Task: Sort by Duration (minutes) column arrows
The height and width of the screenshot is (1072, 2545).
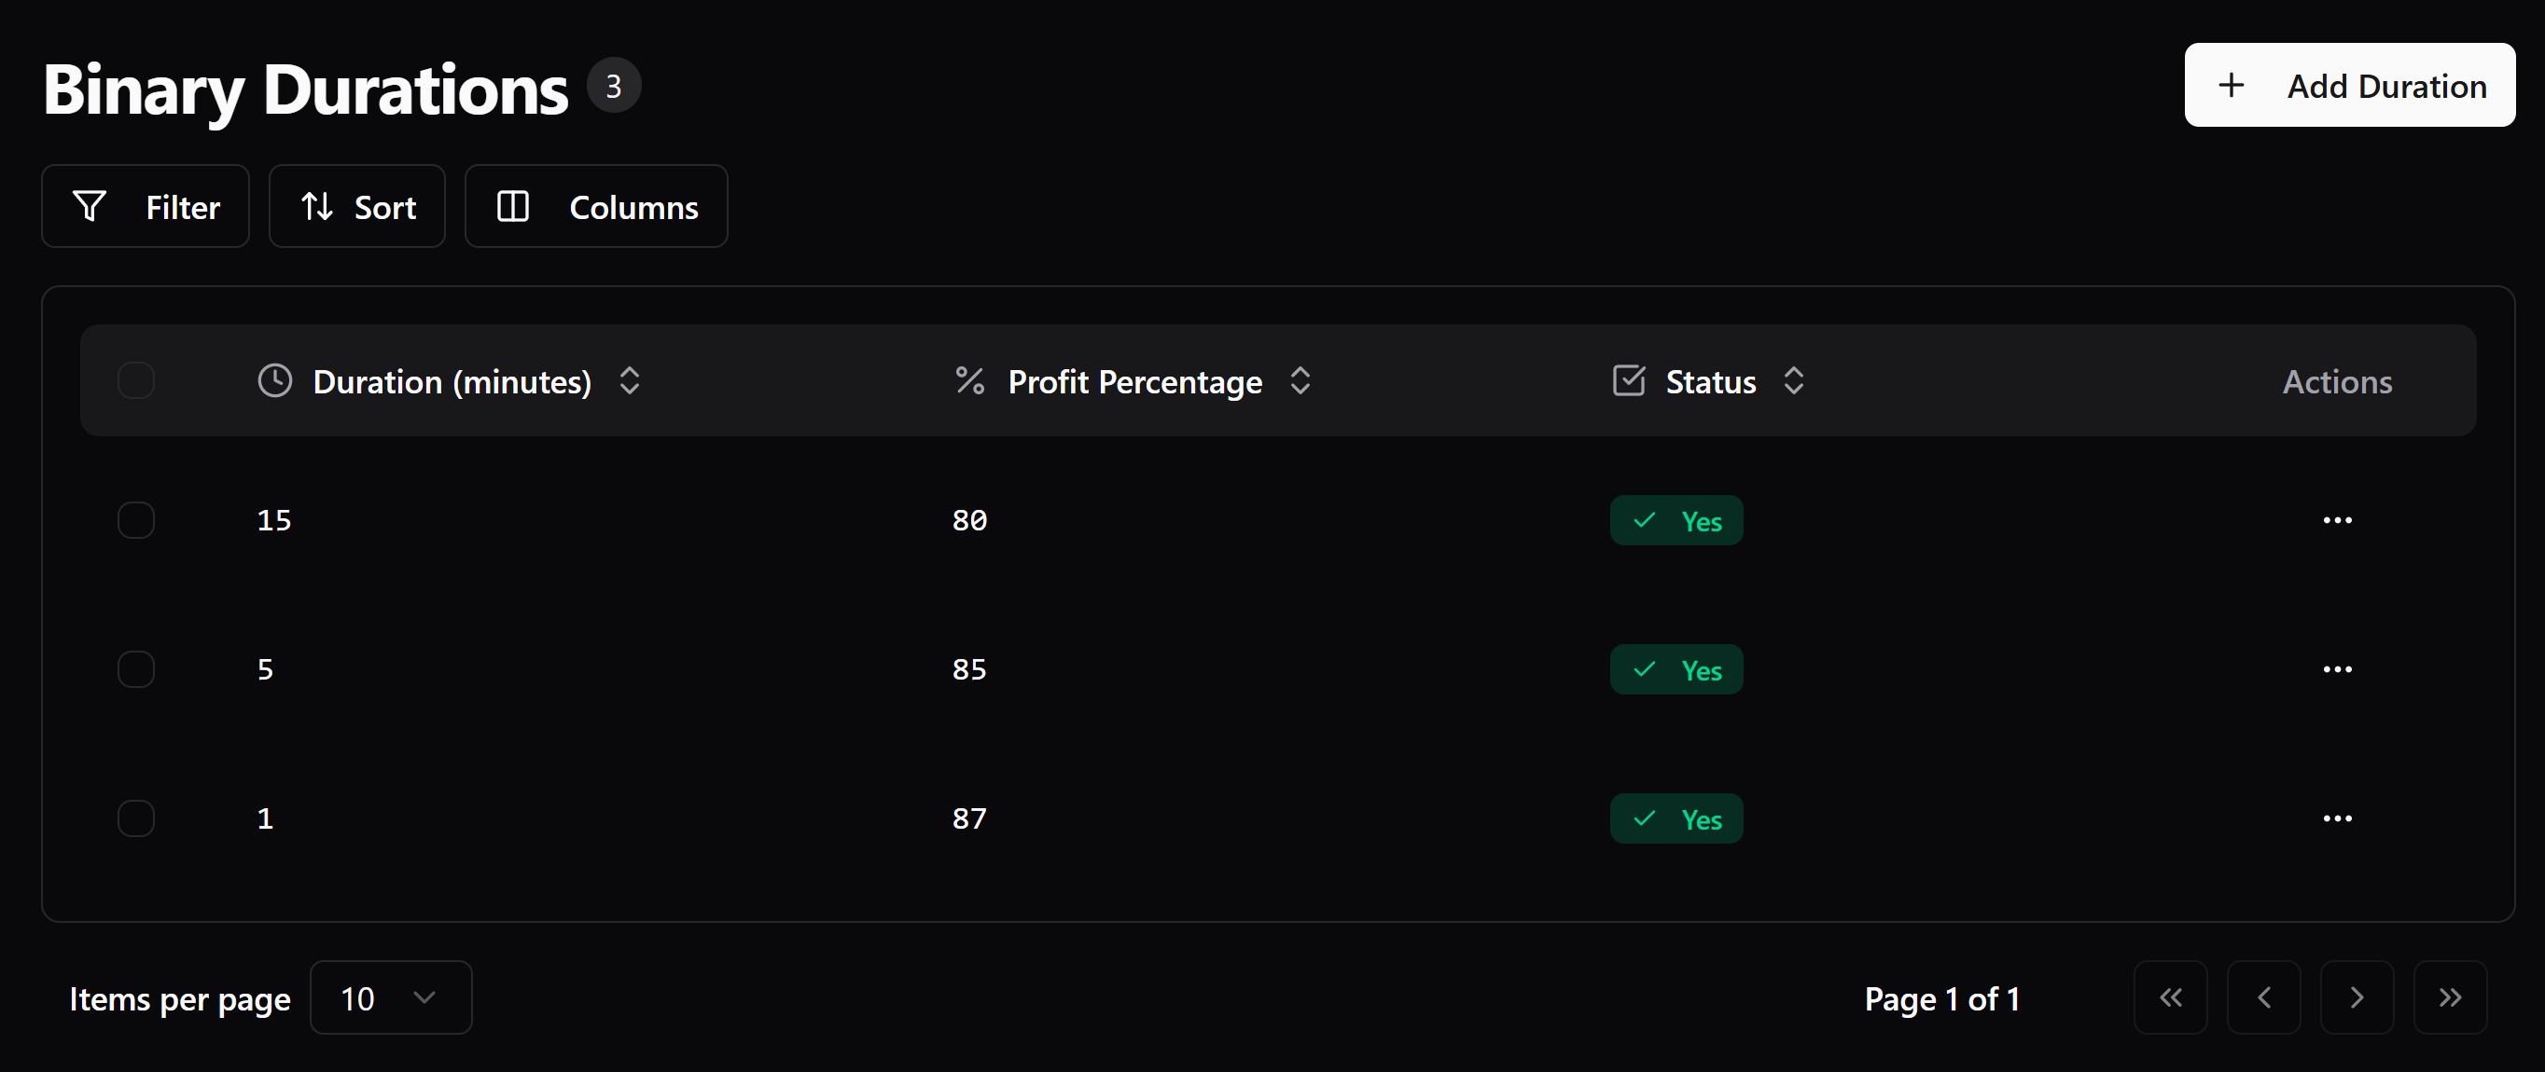Action: coord(630,381)
